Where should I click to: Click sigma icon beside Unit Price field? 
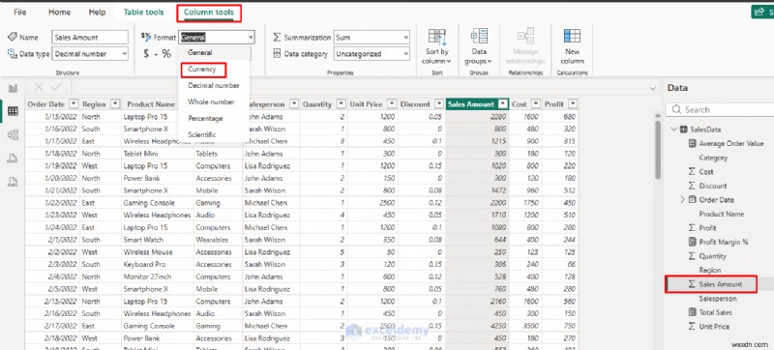(x=692, y=327)
